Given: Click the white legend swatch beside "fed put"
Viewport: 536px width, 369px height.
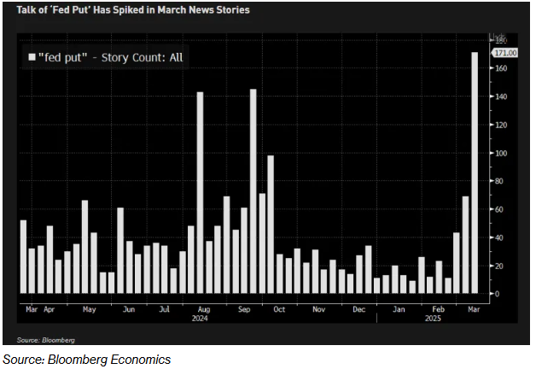Looking at the screenshot, I should [32, 57].
